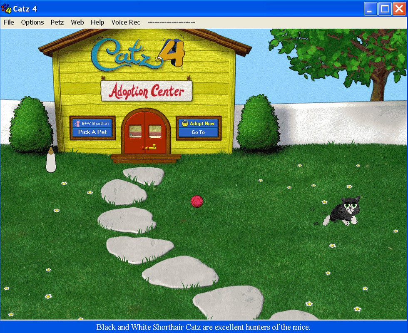Open the Petz menu
Screen dimensions: 408x333
click(57, 22)
